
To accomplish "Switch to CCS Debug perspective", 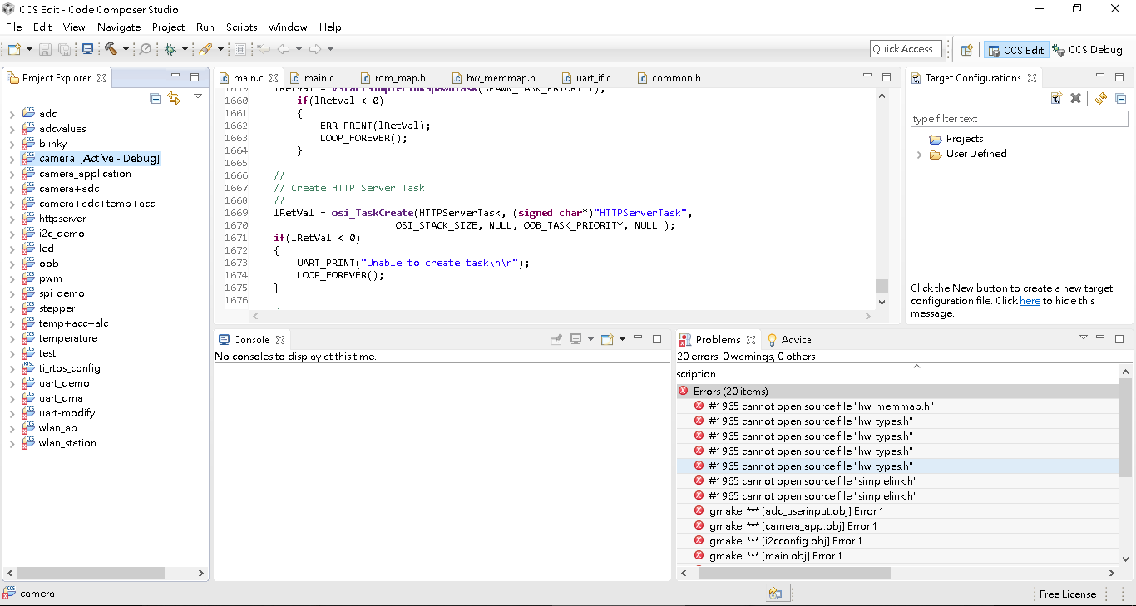I will click(x=1088, y=50).
